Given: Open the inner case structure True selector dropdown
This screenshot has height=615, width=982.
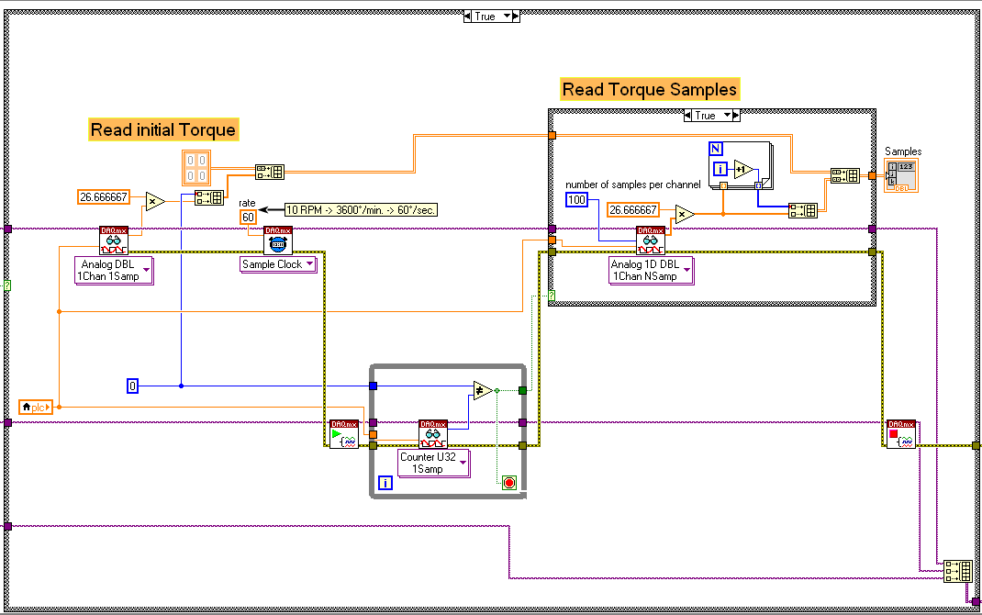Looking at the screenshot, I should click(x=727, y=116).
